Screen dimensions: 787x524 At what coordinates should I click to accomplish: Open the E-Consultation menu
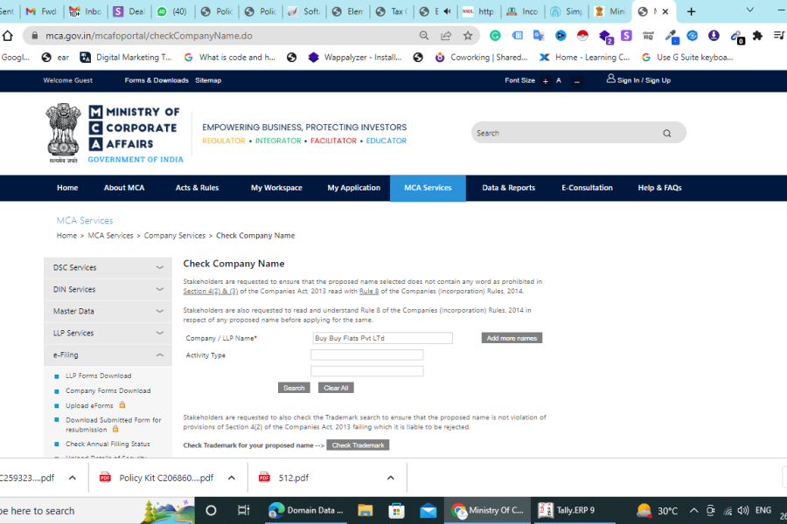click(x=587, y=188)
